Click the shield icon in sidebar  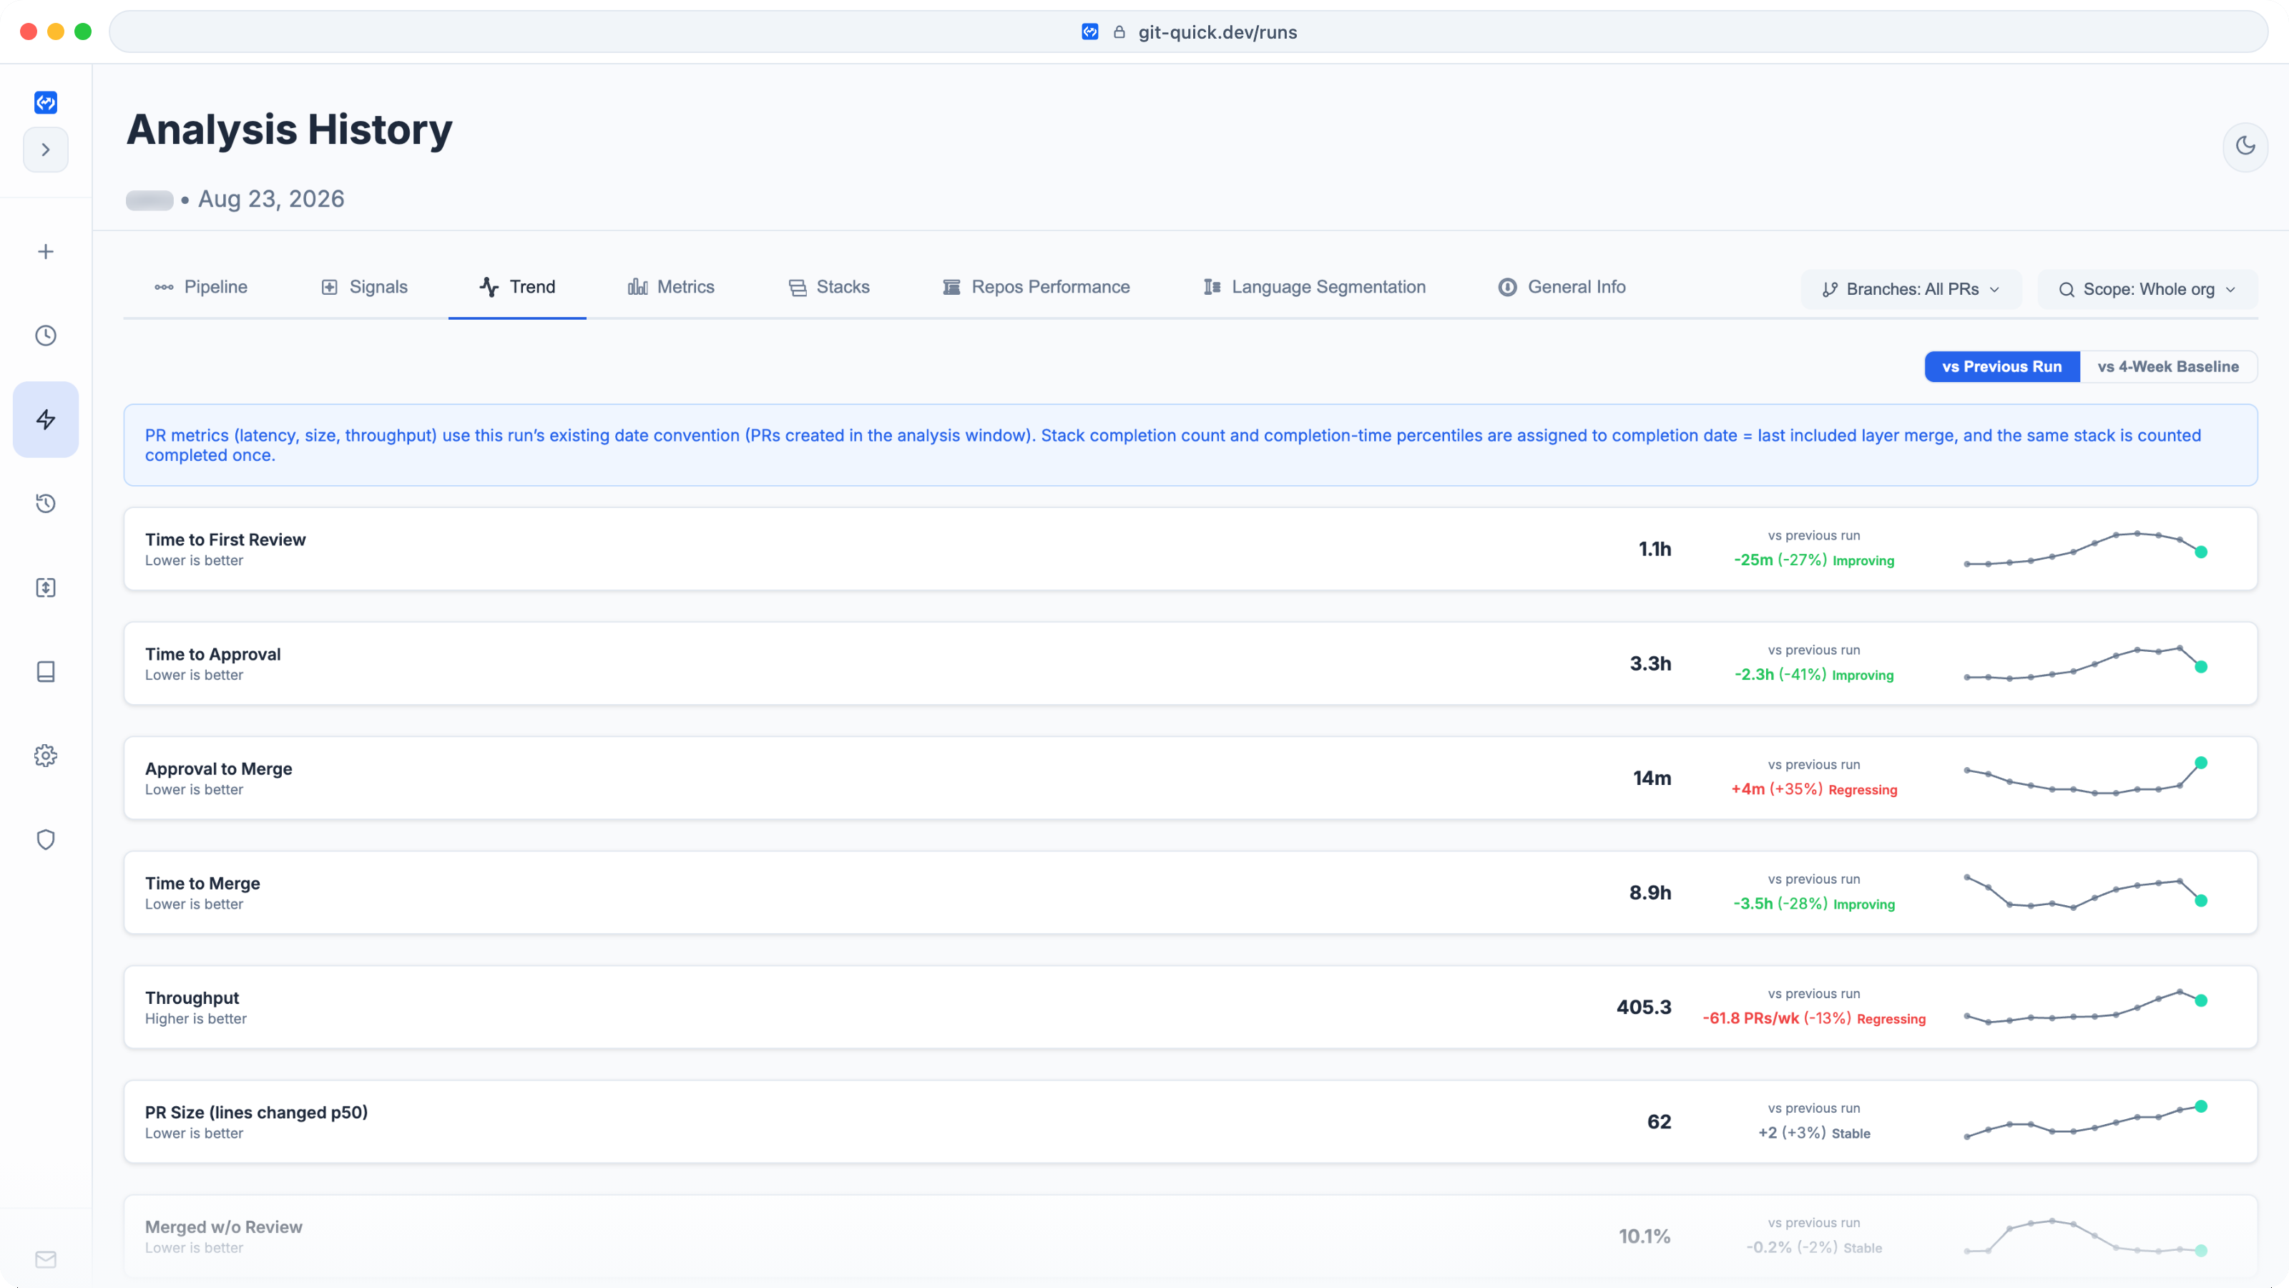(45, 839)
